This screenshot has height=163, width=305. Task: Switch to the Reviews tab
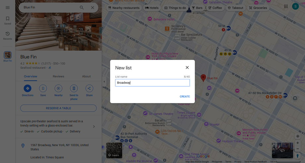(x=58, y=76)
